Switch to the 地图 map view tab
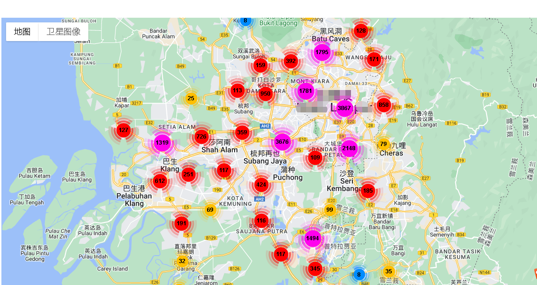537x285 pixels. [22, 32]
